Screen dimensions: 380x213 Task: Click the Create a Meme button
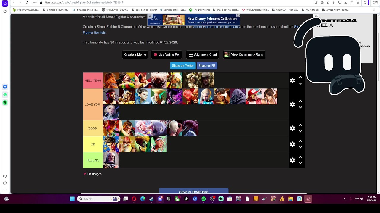(135, 54)
